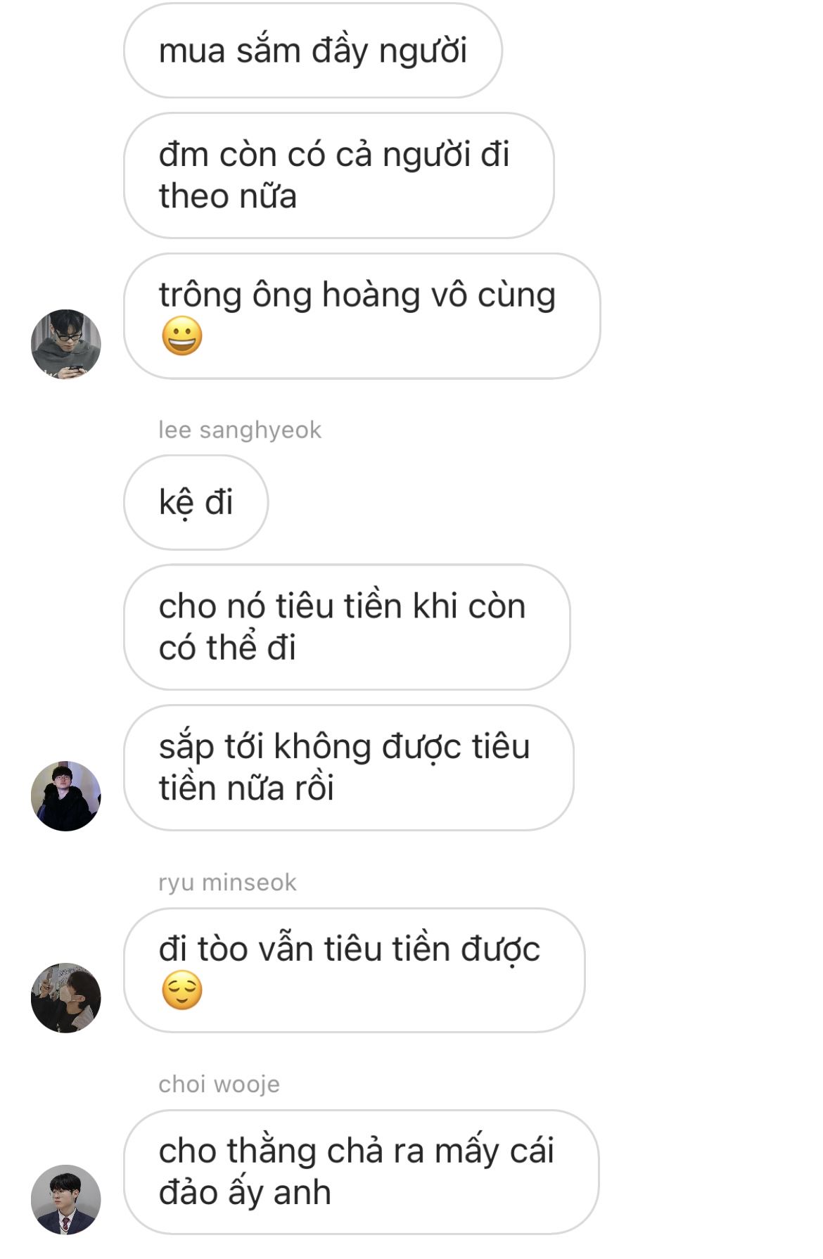The image size is (823, 1259).
Task: Tap choi wooje's suit portrait avatar
Action: [66, 1200]
